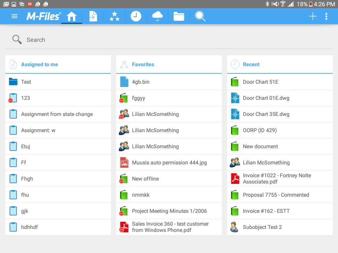Open the Recent clock tab
The width and height of the screenshot is (338, 253).
tap(136, 16)
